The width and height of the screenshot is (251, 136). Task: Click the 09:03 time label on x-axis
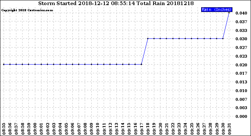54,129
